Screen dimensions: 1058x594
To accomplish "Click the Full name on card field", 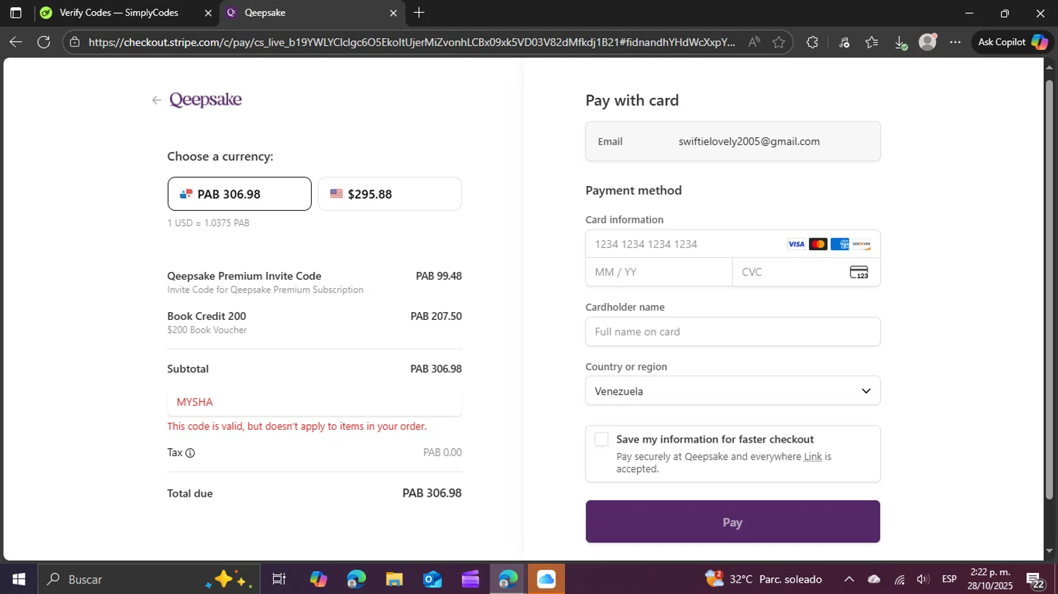I will point(733,332).
